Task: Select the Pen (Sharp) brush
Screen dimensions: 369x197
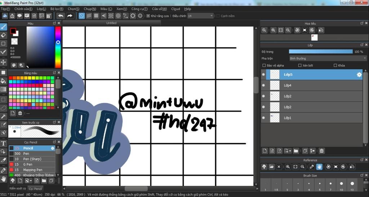Action: click(x=32, y=159)
